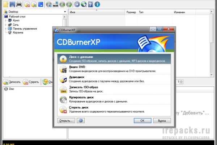Show drive information toolbar icon

[55, 4]
